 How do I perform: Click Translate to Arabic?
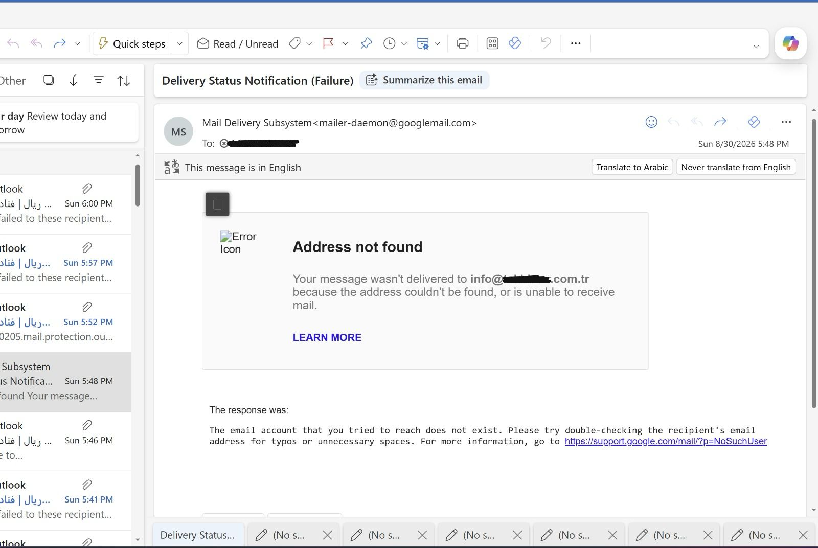point(632,167)
